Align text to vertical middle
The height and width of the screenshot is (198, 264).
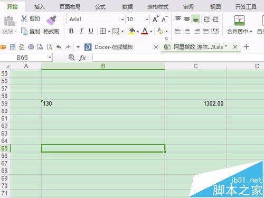pyautogui.click(x=187, y=18)
